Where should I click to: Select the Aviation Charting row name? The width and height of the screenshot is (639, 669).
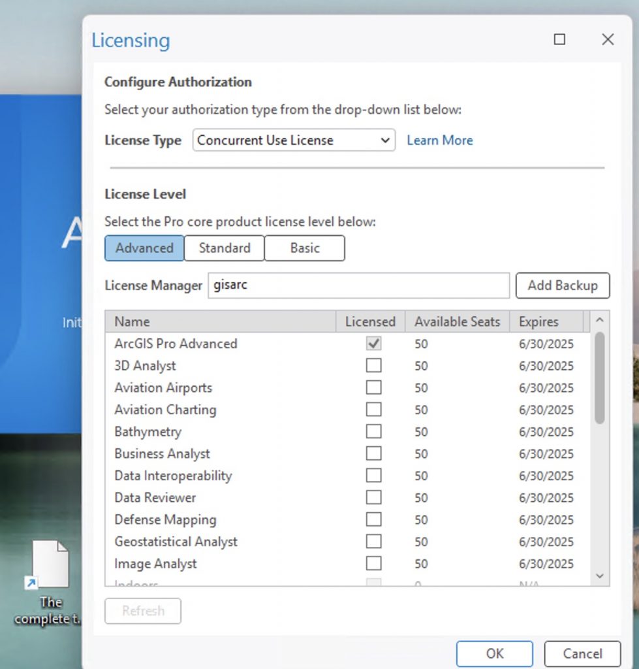click(165, 410)
